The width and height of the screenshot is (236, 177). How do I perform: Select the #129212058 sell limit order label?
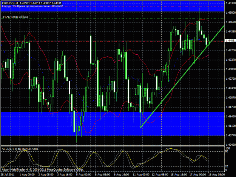click(15, 17)
